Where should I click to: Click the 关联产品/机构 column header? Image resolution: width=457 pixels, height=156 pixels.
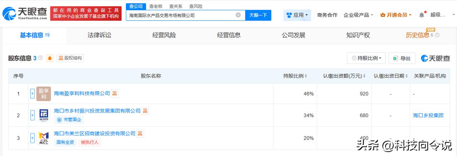[x=430, y=76]
